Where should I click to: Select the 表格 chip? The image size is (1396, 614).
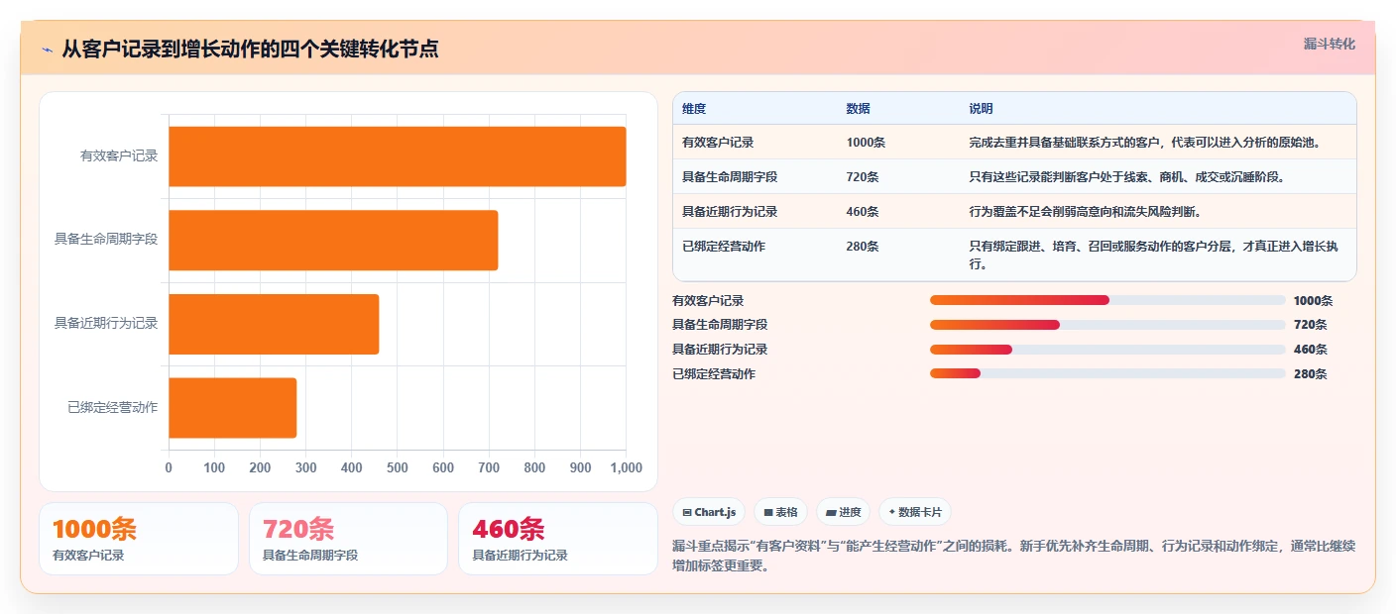coord(781,512)
